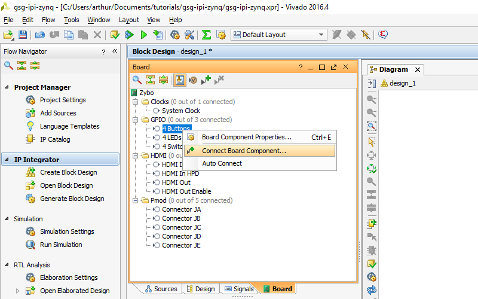This screenshot has width=478, height=299.
Task: Collapse the HDMI folder in Board tree
Action: [x=136, y=156]
